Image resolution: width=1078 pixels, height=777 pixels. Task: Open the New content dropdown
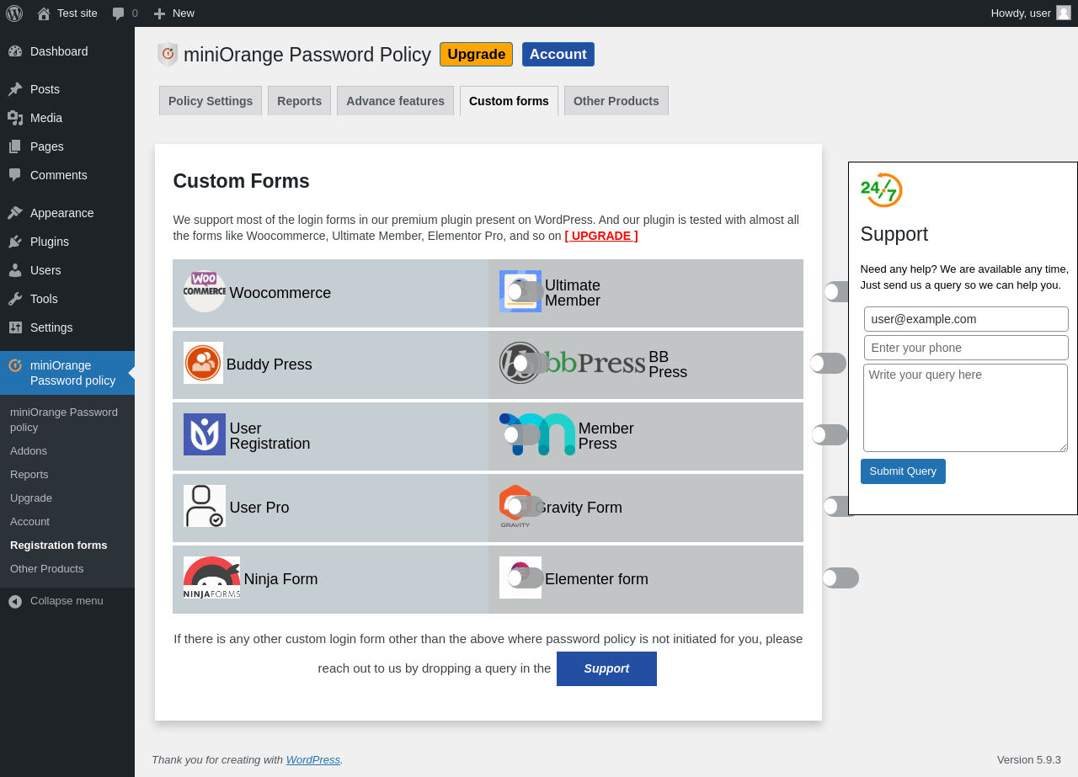pos(173,13)
